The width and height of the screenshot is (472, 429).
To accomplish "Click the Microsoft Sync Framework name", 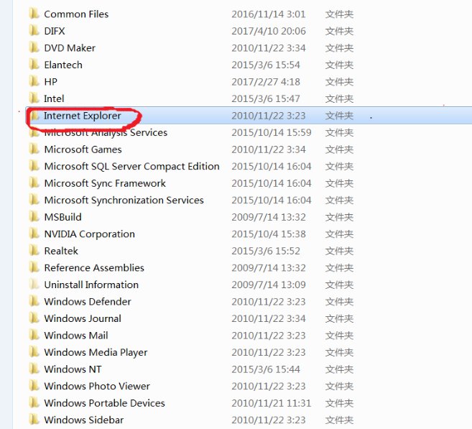I will coord(105,183).
